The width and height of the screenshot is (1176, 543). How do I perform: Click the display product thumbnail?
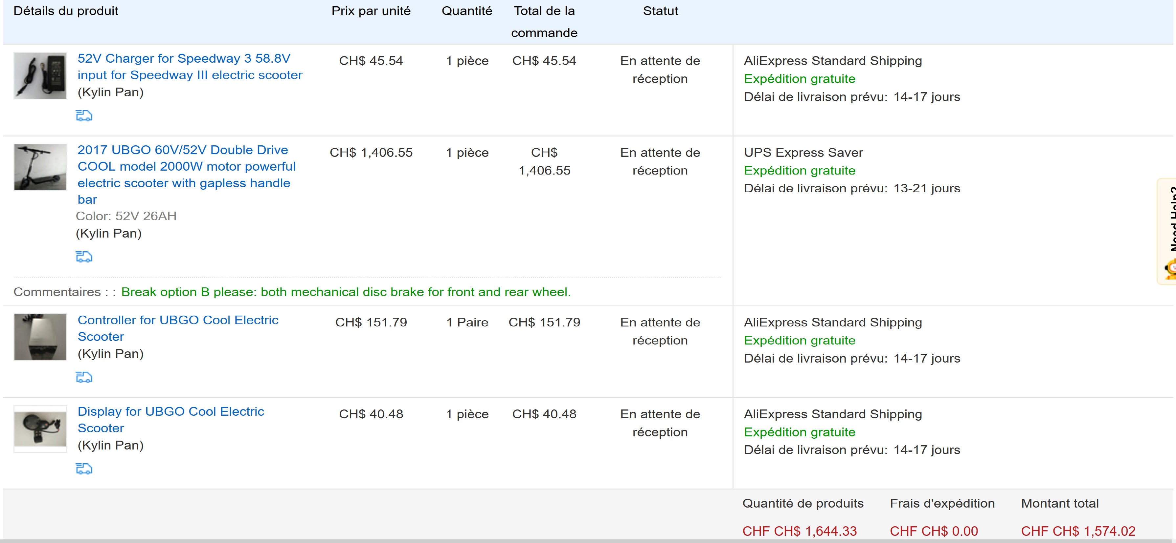pyautogui.click(x=40, y=429)
